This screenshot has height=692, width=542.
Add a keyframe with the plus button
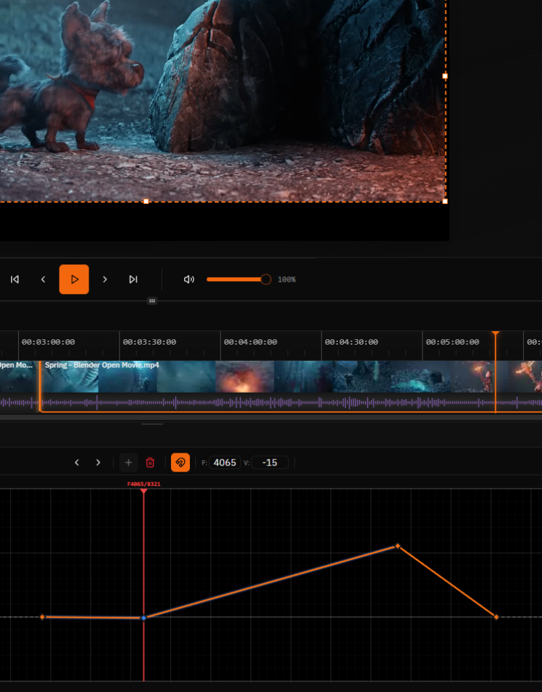128,462
